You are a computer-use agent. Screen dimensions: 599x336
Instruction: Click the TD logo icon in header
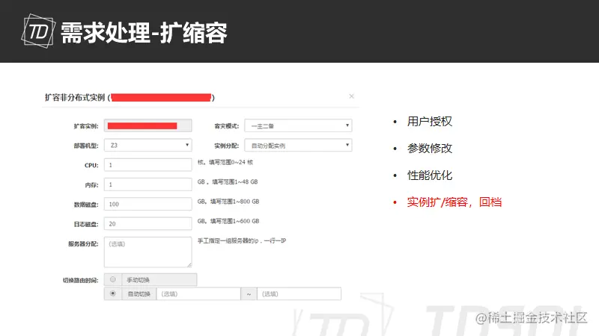pyautogui.click(x=38, y=31)
